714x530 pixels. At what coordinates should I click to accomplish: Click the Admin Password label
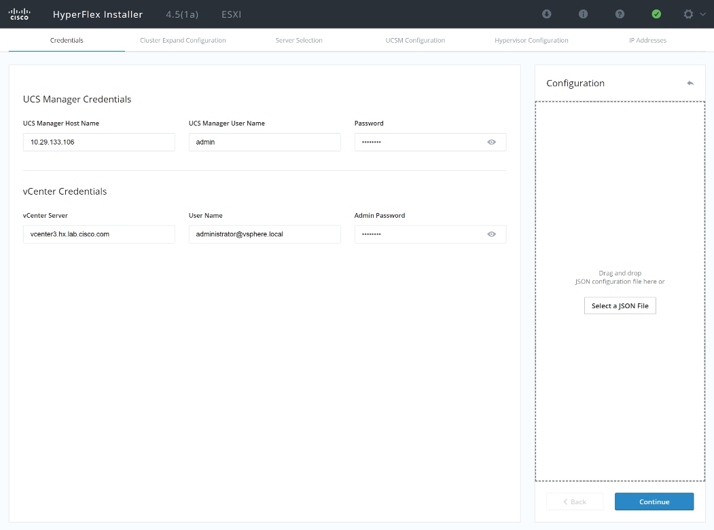(x=380, y=216)
